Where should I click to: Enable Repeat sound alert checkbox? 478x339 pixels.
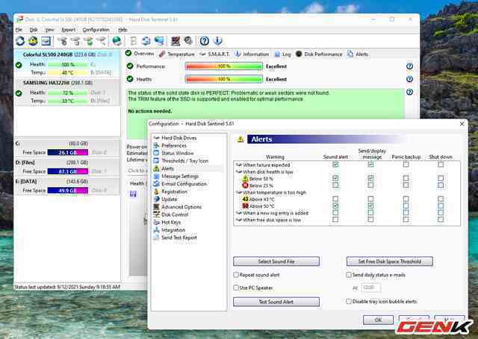tap(236, 275)
